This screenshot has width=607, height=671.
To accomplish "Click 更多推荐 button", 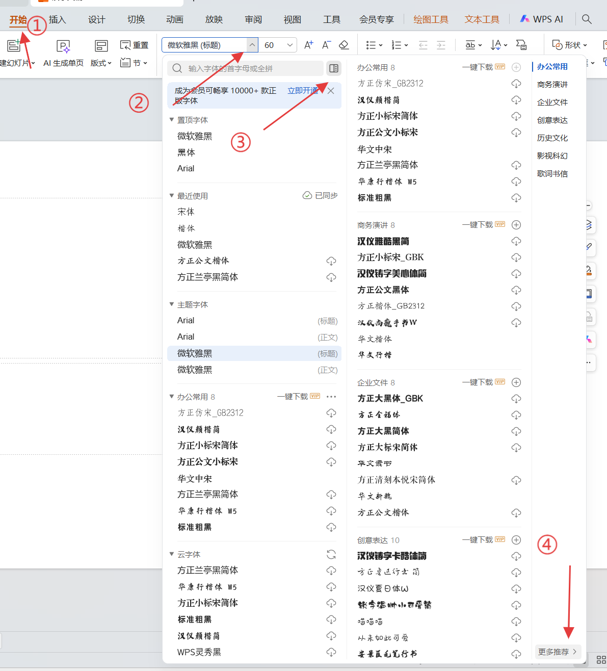I will [558, 652].
